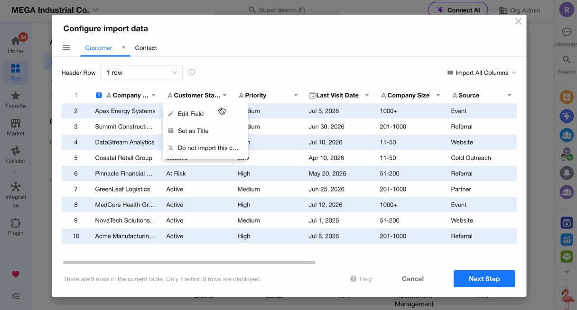Click the Message chat bubble icon
This screenshot has width=577, height=310.
(x=567, y=32)
